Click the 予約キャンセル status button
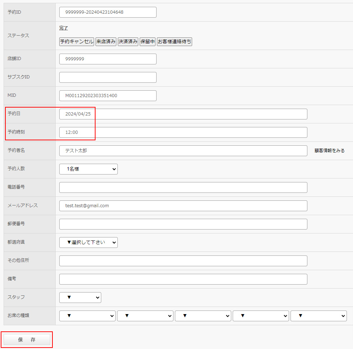 pos(76,42)
